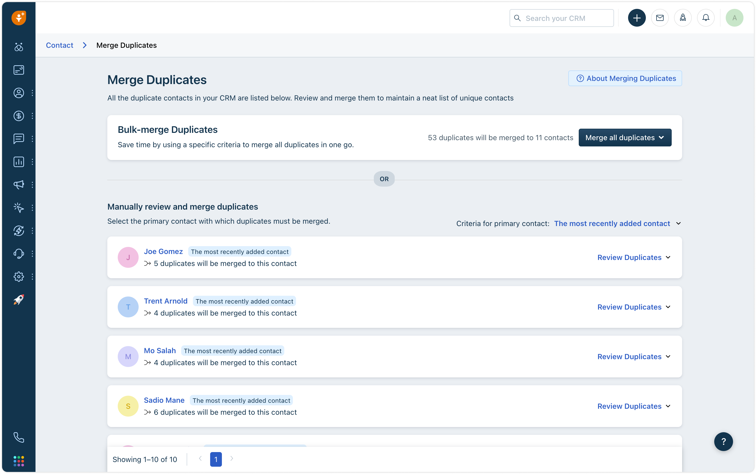Expand Review Duplicates for Joe Gomez
The width and height of the screenshot is (756, 474).
click(x=634, y=257)
